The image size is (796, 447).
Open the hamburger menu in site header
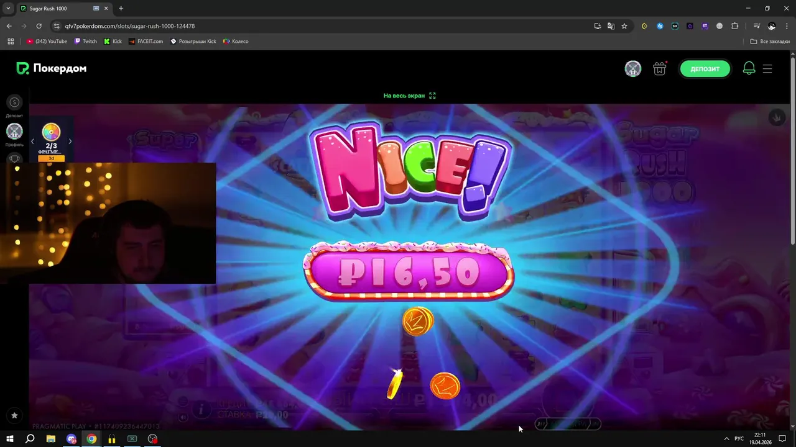767,69
